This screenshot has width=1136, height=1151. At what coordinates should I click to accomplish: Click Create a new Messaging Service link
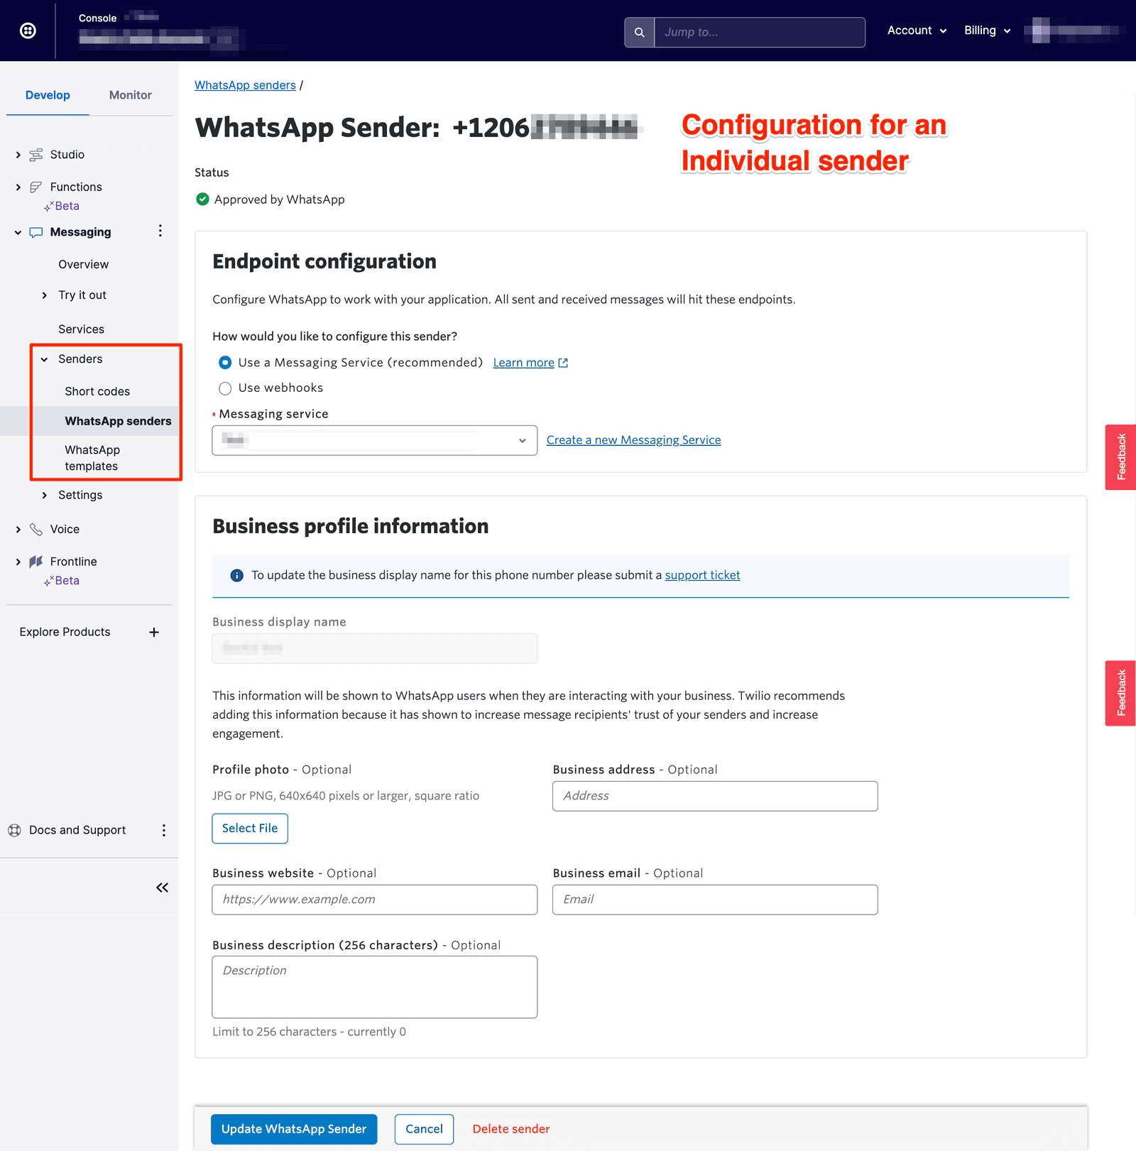coord(633,440)
